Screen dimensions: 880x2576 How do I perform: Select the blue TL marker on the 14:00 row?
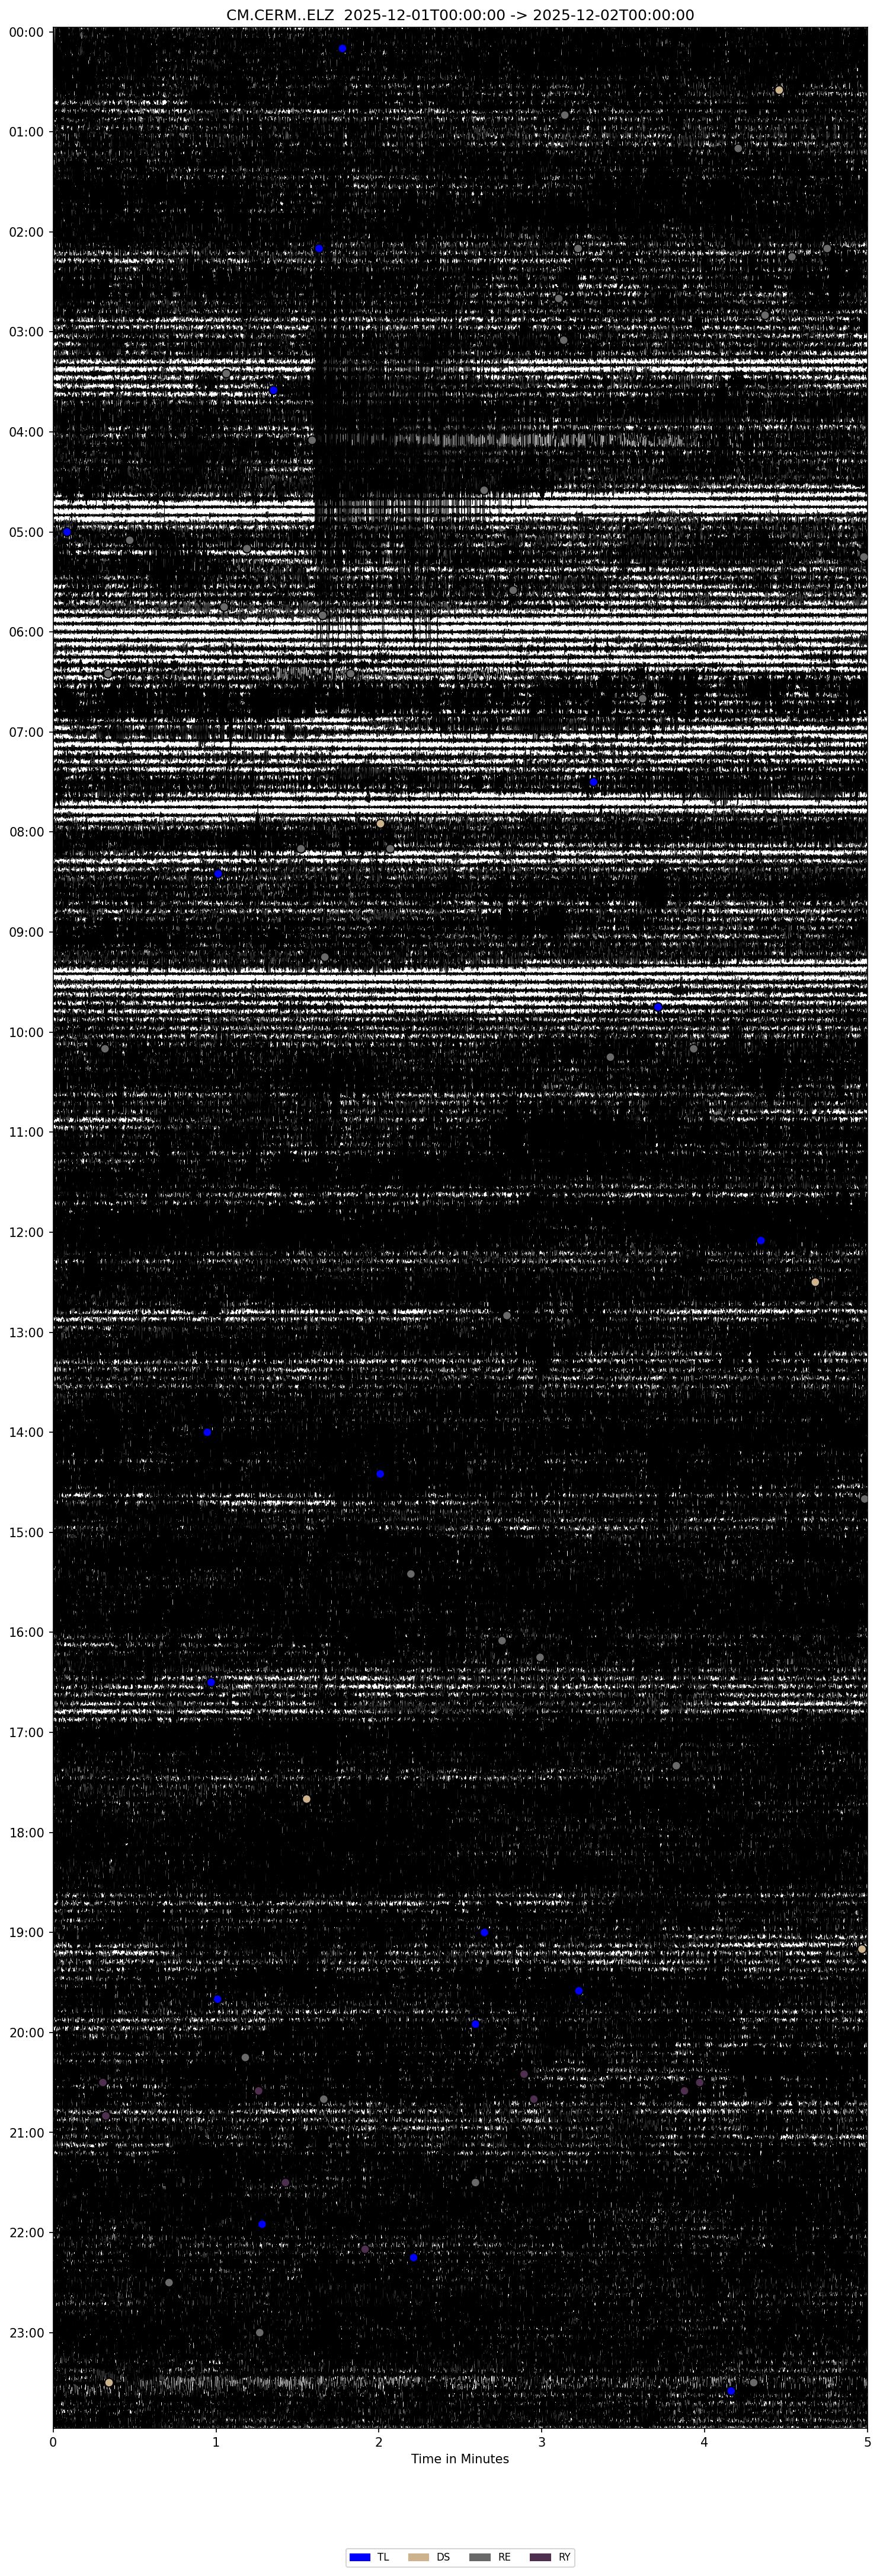point(208,1432)
